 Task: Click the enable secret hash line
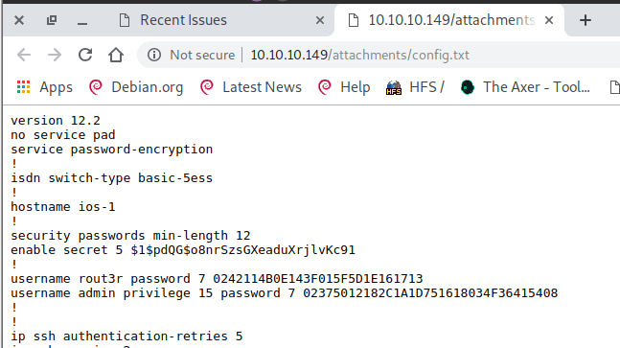[183, 250]
